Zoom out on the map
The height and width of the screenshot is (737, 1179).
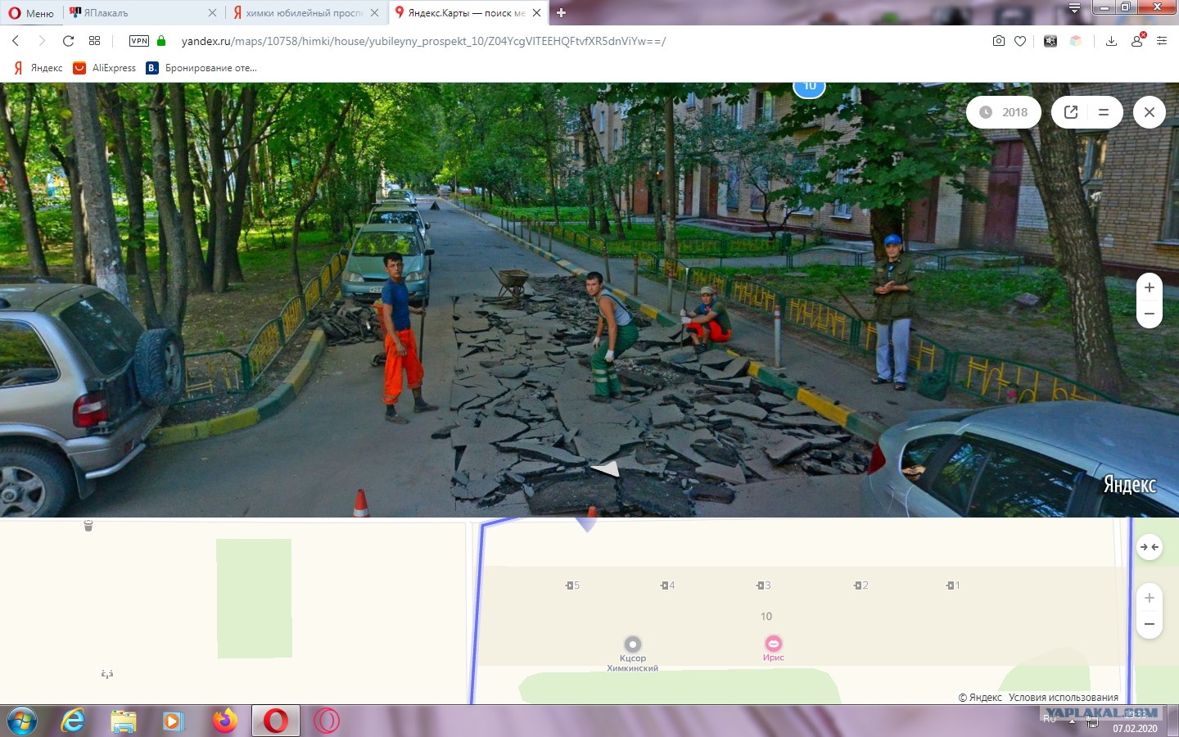pos(1150,624)
